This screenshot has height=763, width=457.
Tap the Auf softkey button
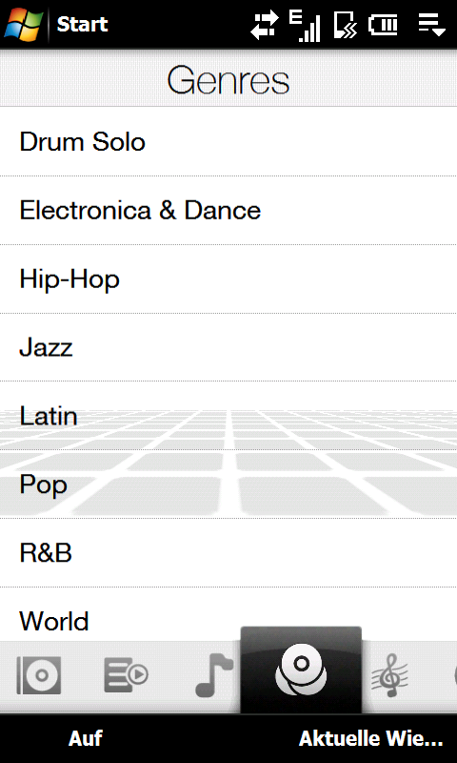tap(86, 738)
